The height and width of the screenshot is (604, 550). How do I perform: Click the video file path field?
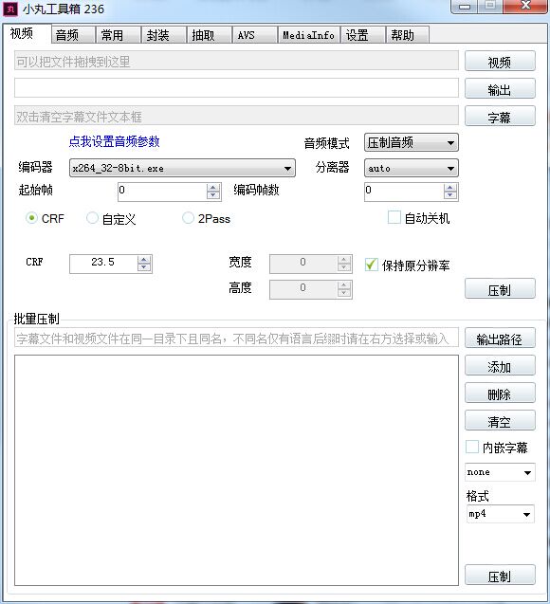(x=236, y=61)
